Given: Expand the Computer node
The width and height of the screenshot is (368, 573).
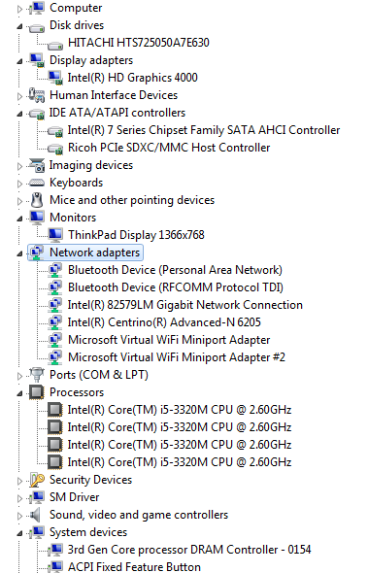Looking at the screenshot, I should tap(19, 9).
